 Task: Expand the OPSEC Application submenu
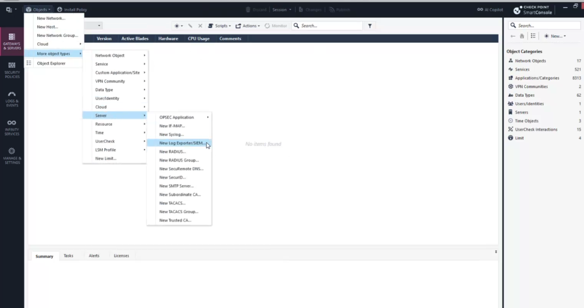(x=179, y=117)
